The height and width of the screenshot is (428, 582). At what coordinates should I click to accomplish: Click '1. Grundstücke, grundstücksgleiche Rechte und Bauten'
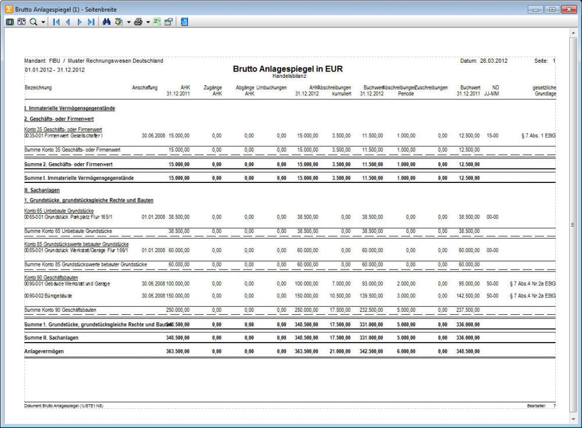(88, 200)
